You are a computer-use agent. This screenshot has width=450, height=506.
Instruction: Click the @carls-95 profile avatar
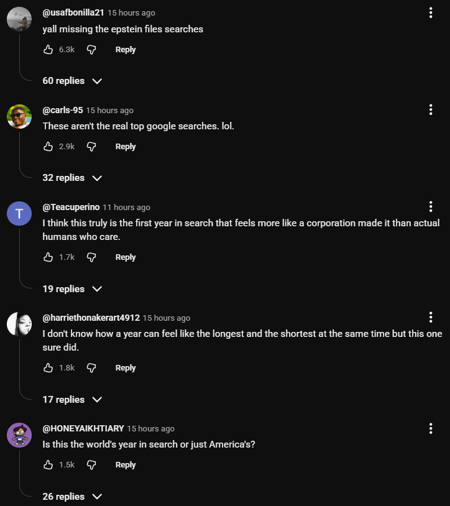19,117
